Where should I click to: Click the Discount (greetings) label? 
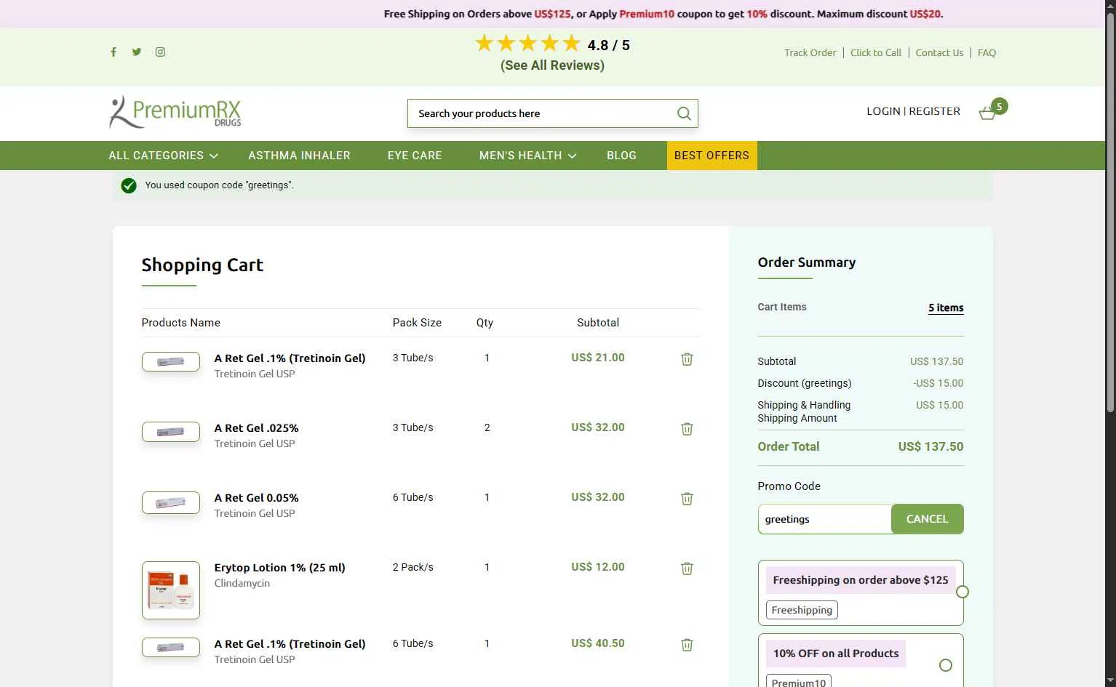[804, 383]
